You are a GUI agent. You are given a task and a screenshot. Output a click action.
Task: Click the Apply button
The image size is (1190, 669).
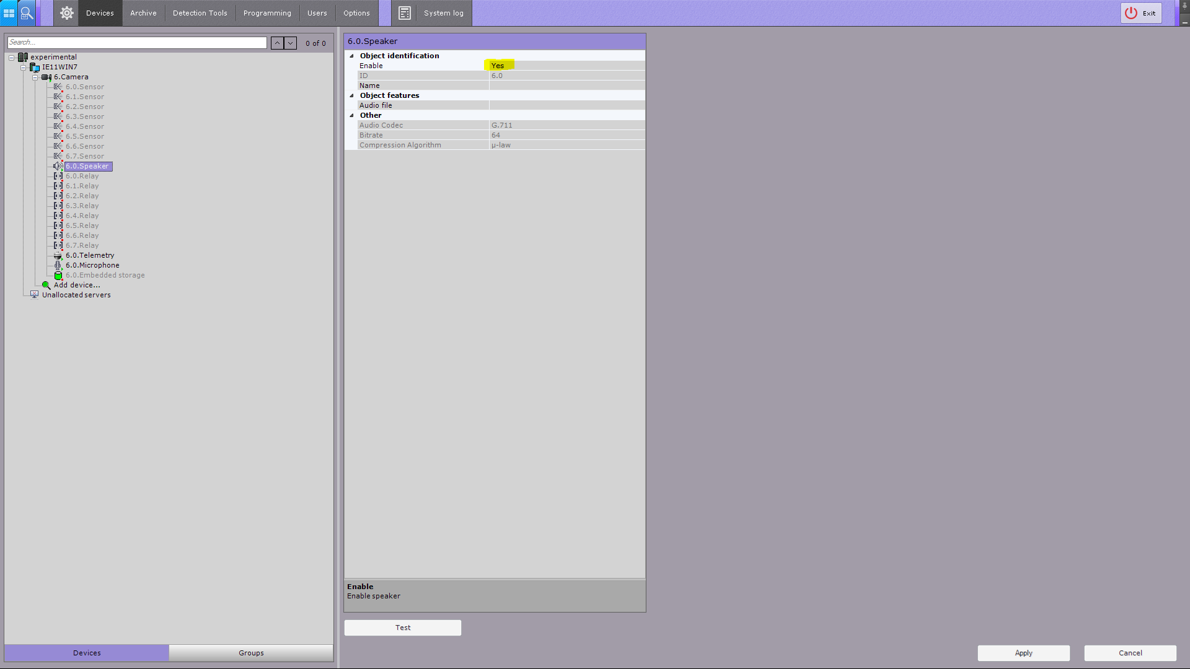pyautogui.click(x=1023, y=653)
